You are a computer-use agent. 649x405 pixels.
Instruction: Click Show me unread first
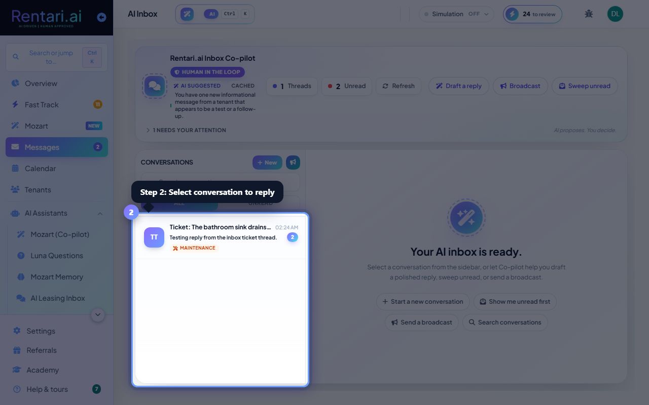click(515, 302)
